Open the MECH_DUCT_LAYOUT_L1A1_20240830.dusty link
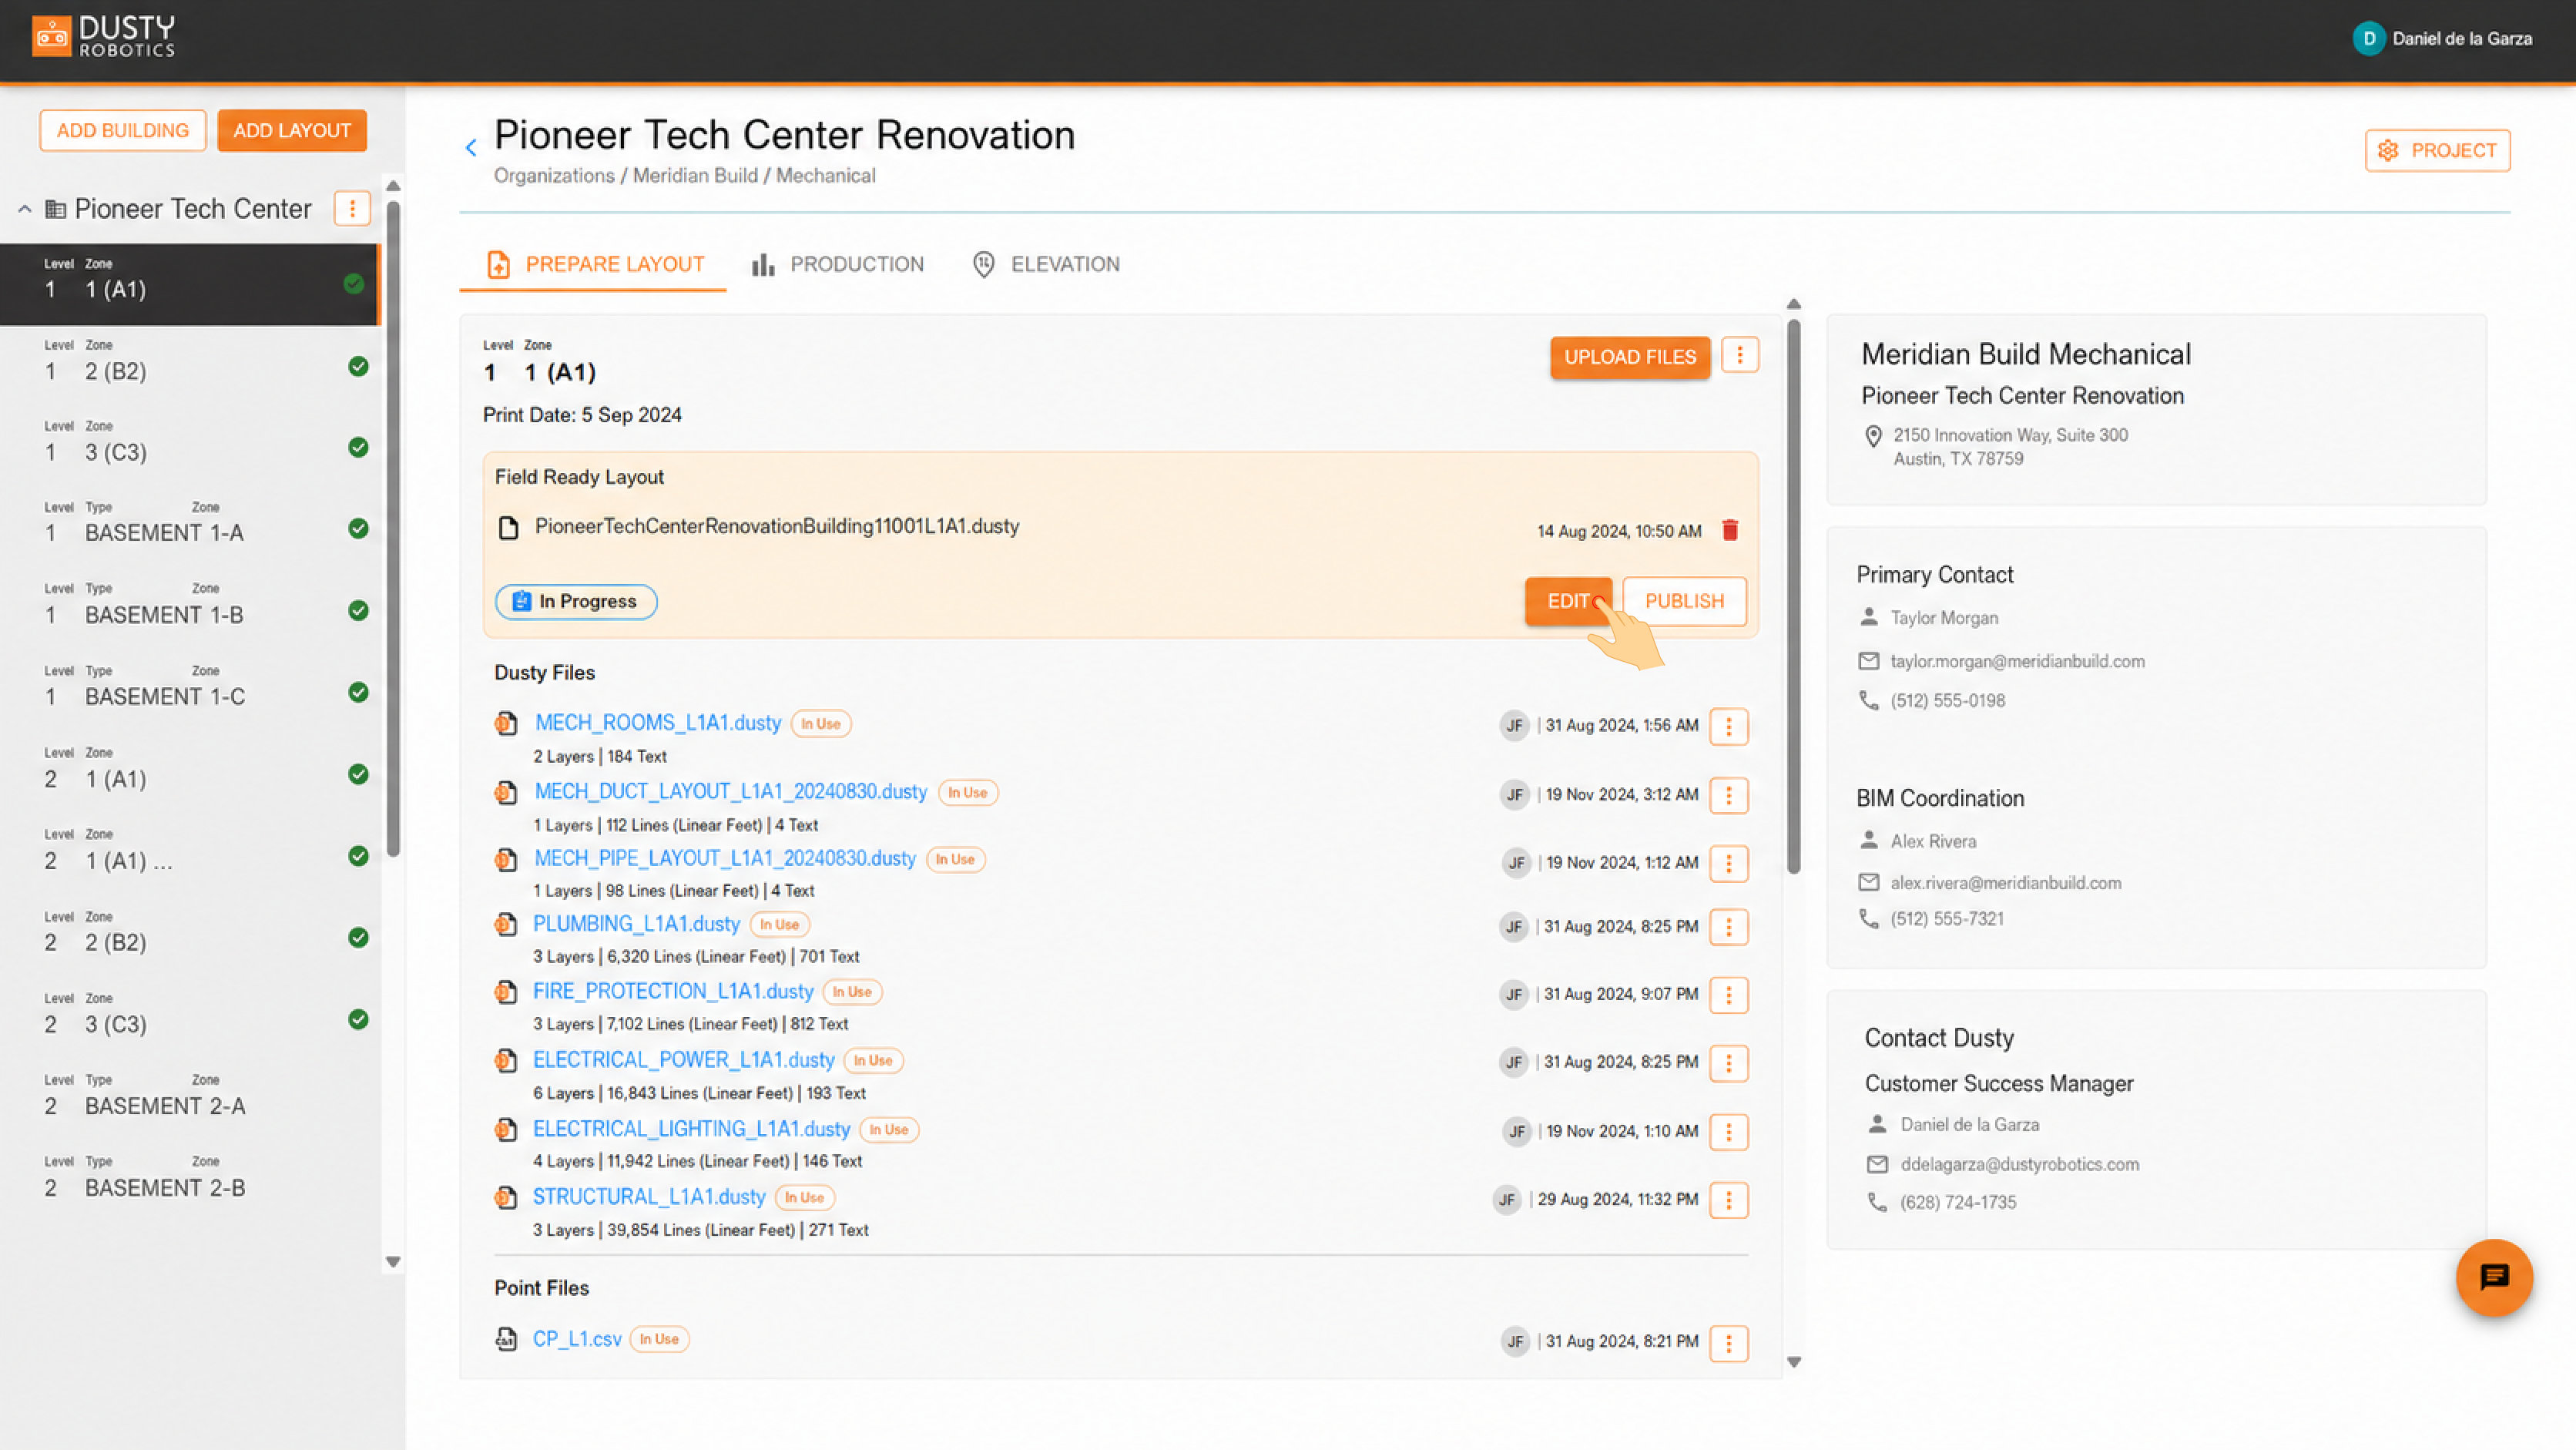This screenshot has height=1450, width=2576. 731,792
